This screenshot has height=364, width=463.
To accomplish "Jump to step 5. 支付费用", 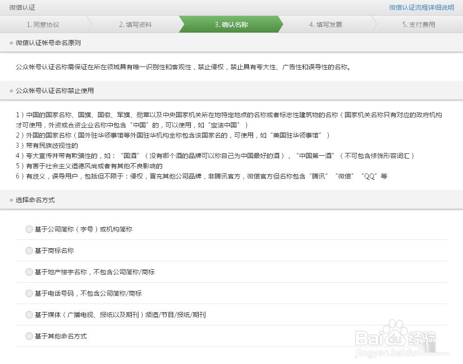I will point(419,25).
